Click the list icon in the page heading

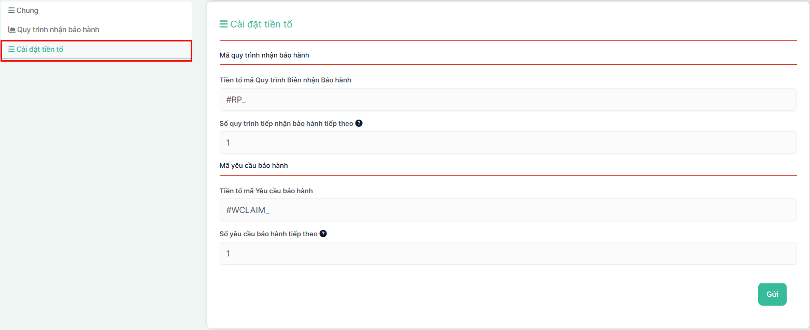[x=224, y=24]
